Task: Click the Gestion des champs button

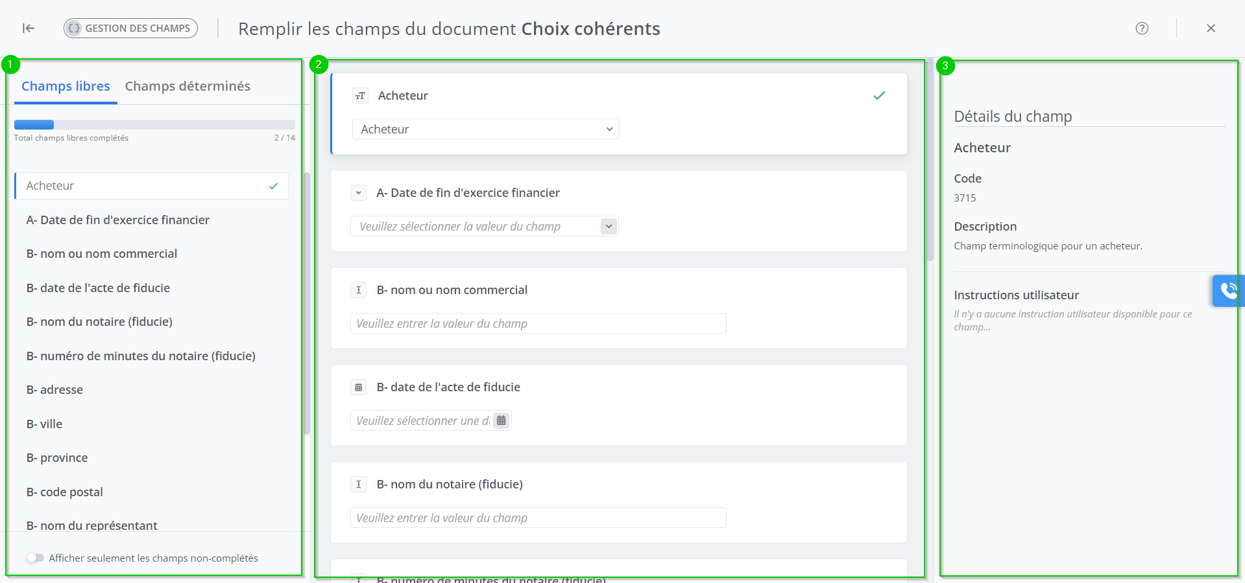Action: pyautogui.click(x=130, y=28)
